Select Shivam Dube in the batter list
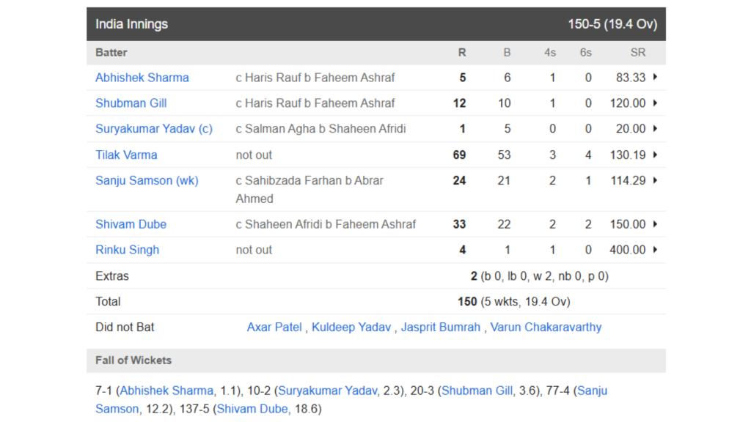Viewport: 751px width, 422px height. coord(131,224)
